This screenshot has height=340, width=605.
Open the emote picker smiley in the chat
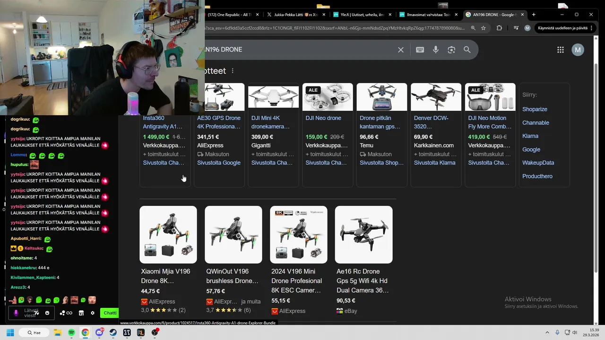pos(47,313)
